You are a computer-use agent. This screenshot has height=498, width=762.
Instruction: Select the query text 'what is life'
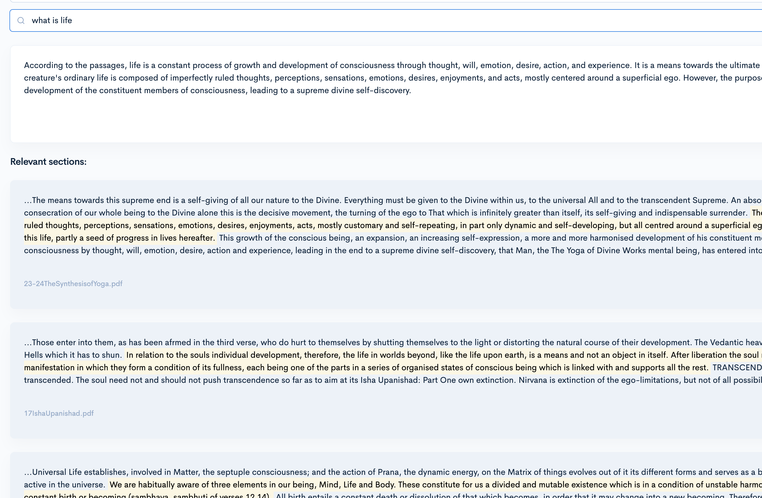(x=52, y=20)
